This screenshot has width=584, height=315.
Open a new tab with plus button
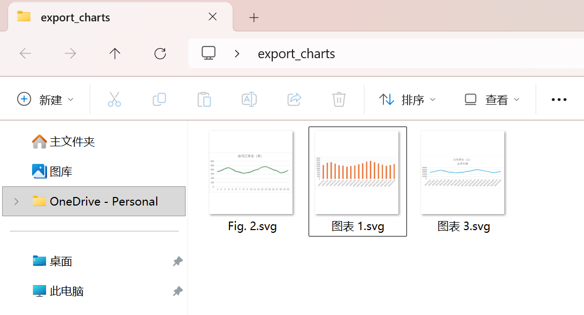click(254, 18)
